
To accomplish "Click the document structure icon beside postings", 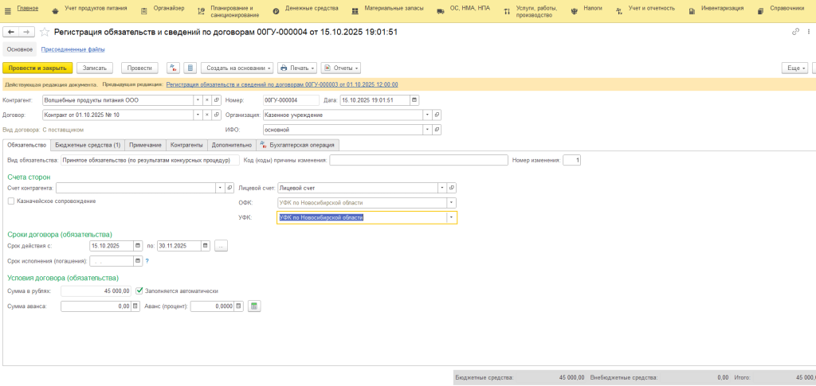I will (190, 68).
